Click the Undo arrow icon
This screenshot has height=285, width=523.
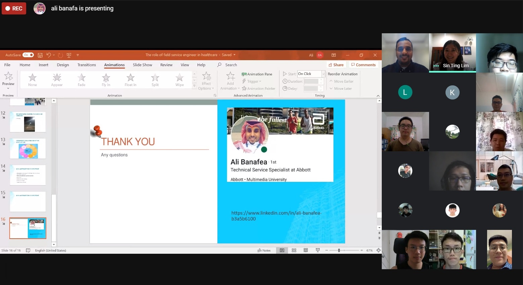tap(49, 55)
